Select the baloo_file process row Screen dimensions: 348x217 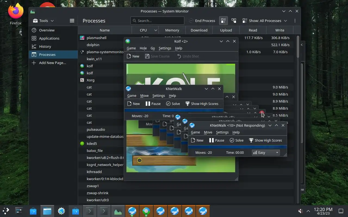tap(186, 151)
